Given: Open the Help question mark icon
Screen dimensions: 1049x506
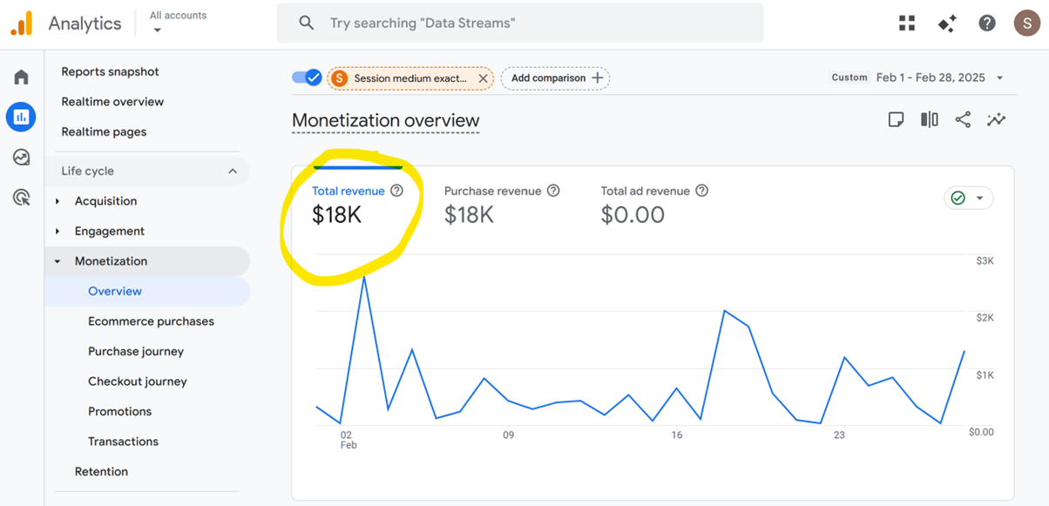Looking at the screenshot, I should pyautogui.click(x=986, y=24).
